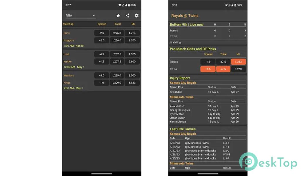Open the Suns matchup row
The image size is (304, 176).
point(67,33)
